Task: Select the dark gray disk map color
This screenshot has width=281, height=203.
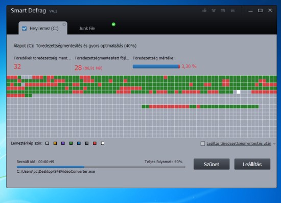Action: 87,143
